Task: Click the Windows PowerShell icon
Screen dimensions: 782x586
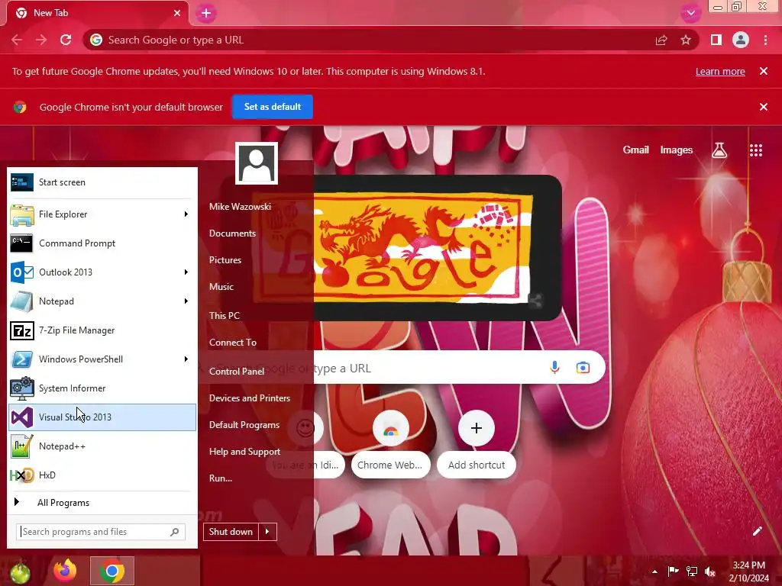Action: [x=22, y=359]
